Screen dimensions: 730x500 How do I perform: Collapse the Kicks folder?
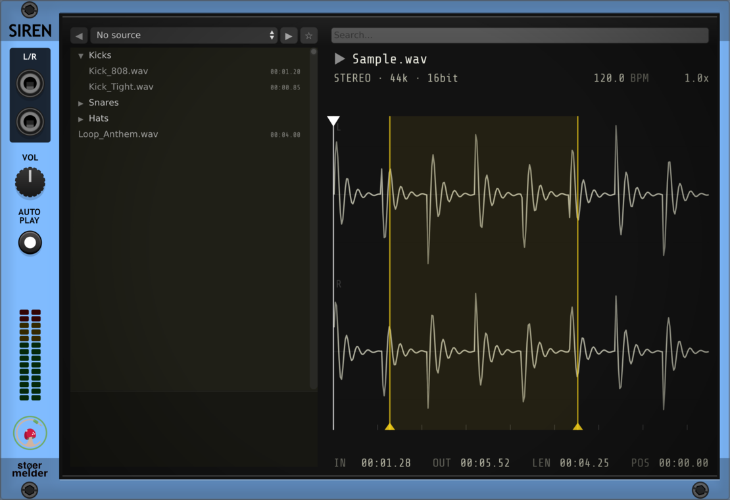click(x=80, y=56)
